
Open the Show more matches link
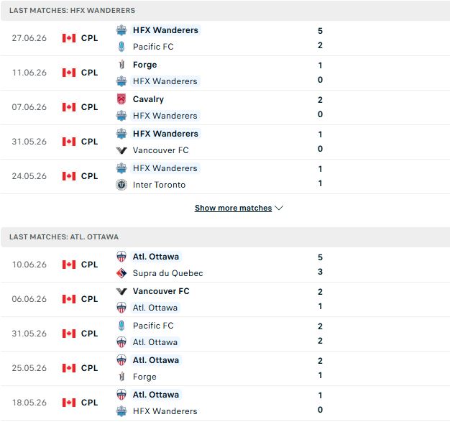(234, 208)
